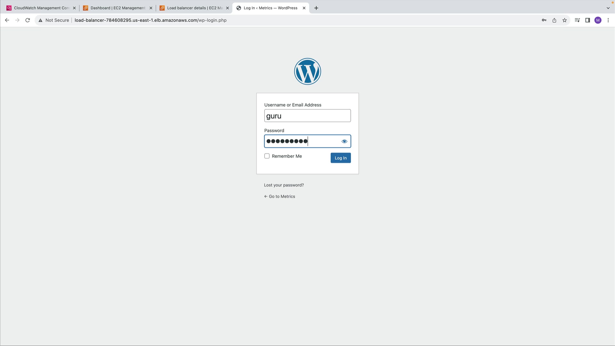This screenshot has width=615, height=346.
Task: Go back using browser back arrow
Action: 7,20
